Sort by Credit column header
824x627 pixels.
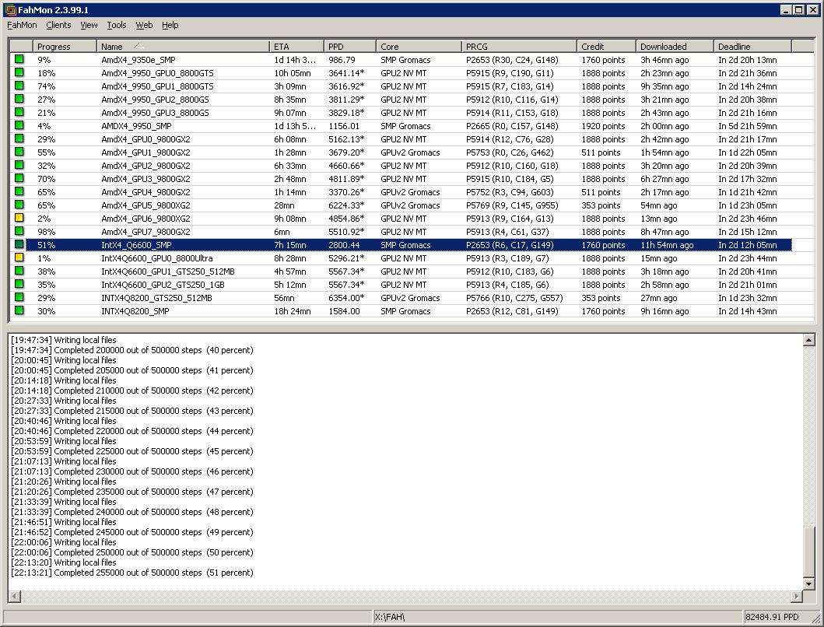coord(606,46)
